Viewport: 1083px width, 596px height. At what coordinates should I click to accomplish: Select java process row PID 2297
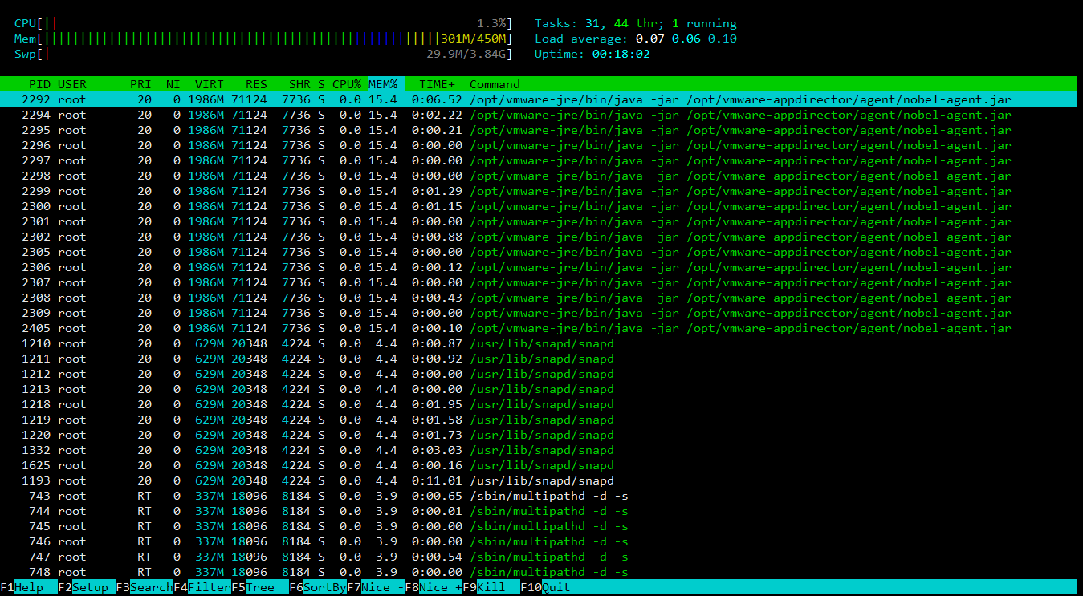[538, 160]
